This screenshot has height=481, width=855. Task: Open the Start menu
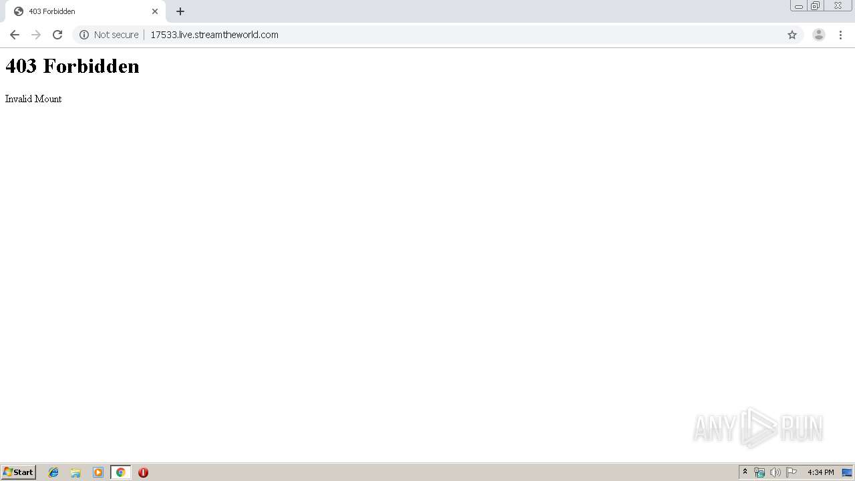19,472
